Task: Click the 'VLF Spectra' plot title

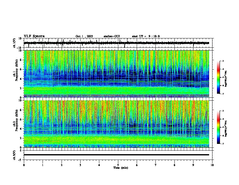Action: click(x=34, y=36)
